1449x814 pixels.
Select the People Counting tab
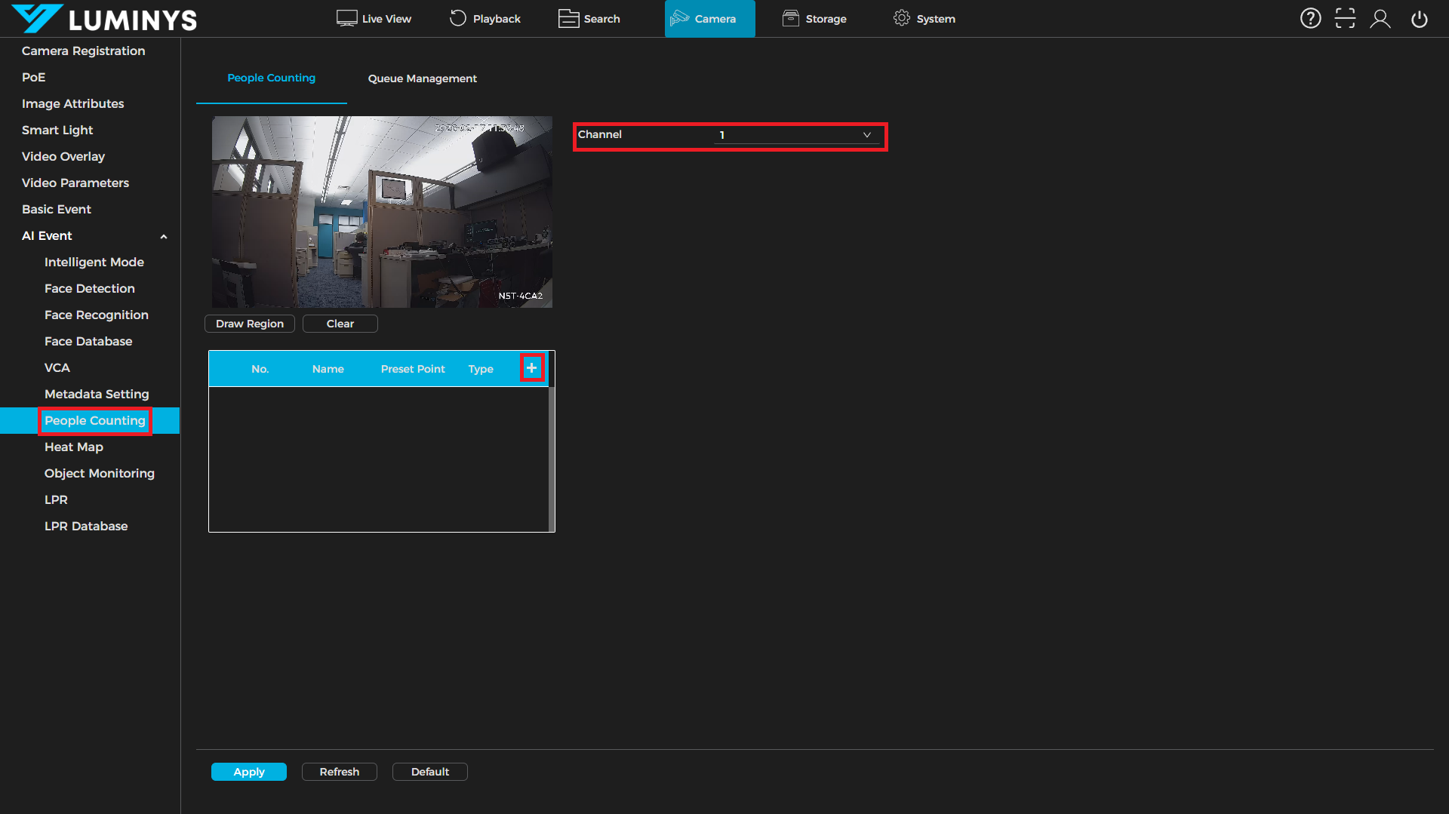point(271,78)
